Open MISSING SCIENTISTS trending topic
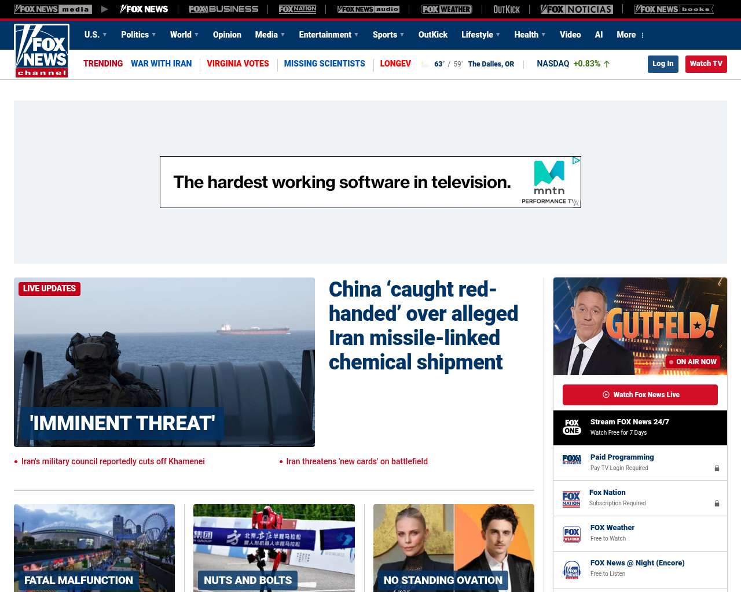 pos(325,64)
